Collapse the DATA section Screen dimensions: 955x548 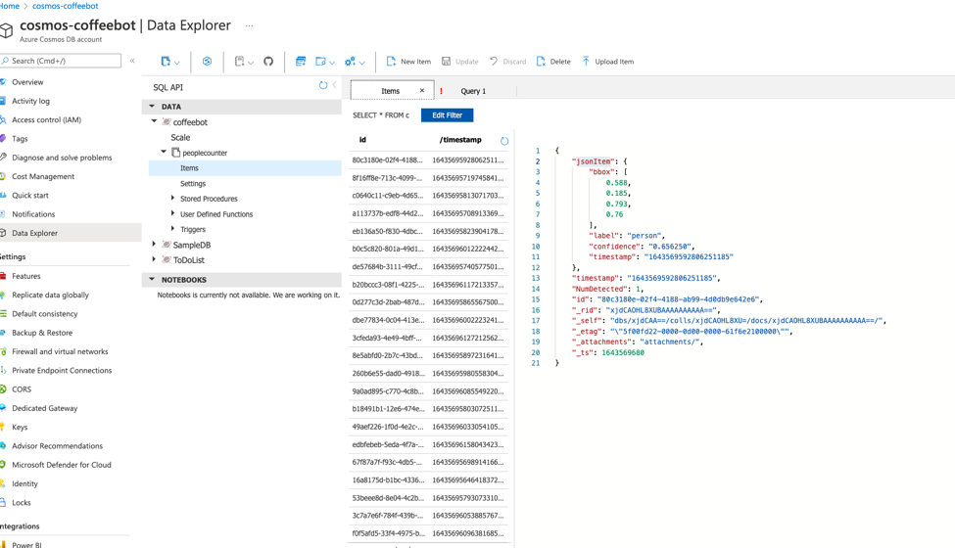[x=152, y=106]
